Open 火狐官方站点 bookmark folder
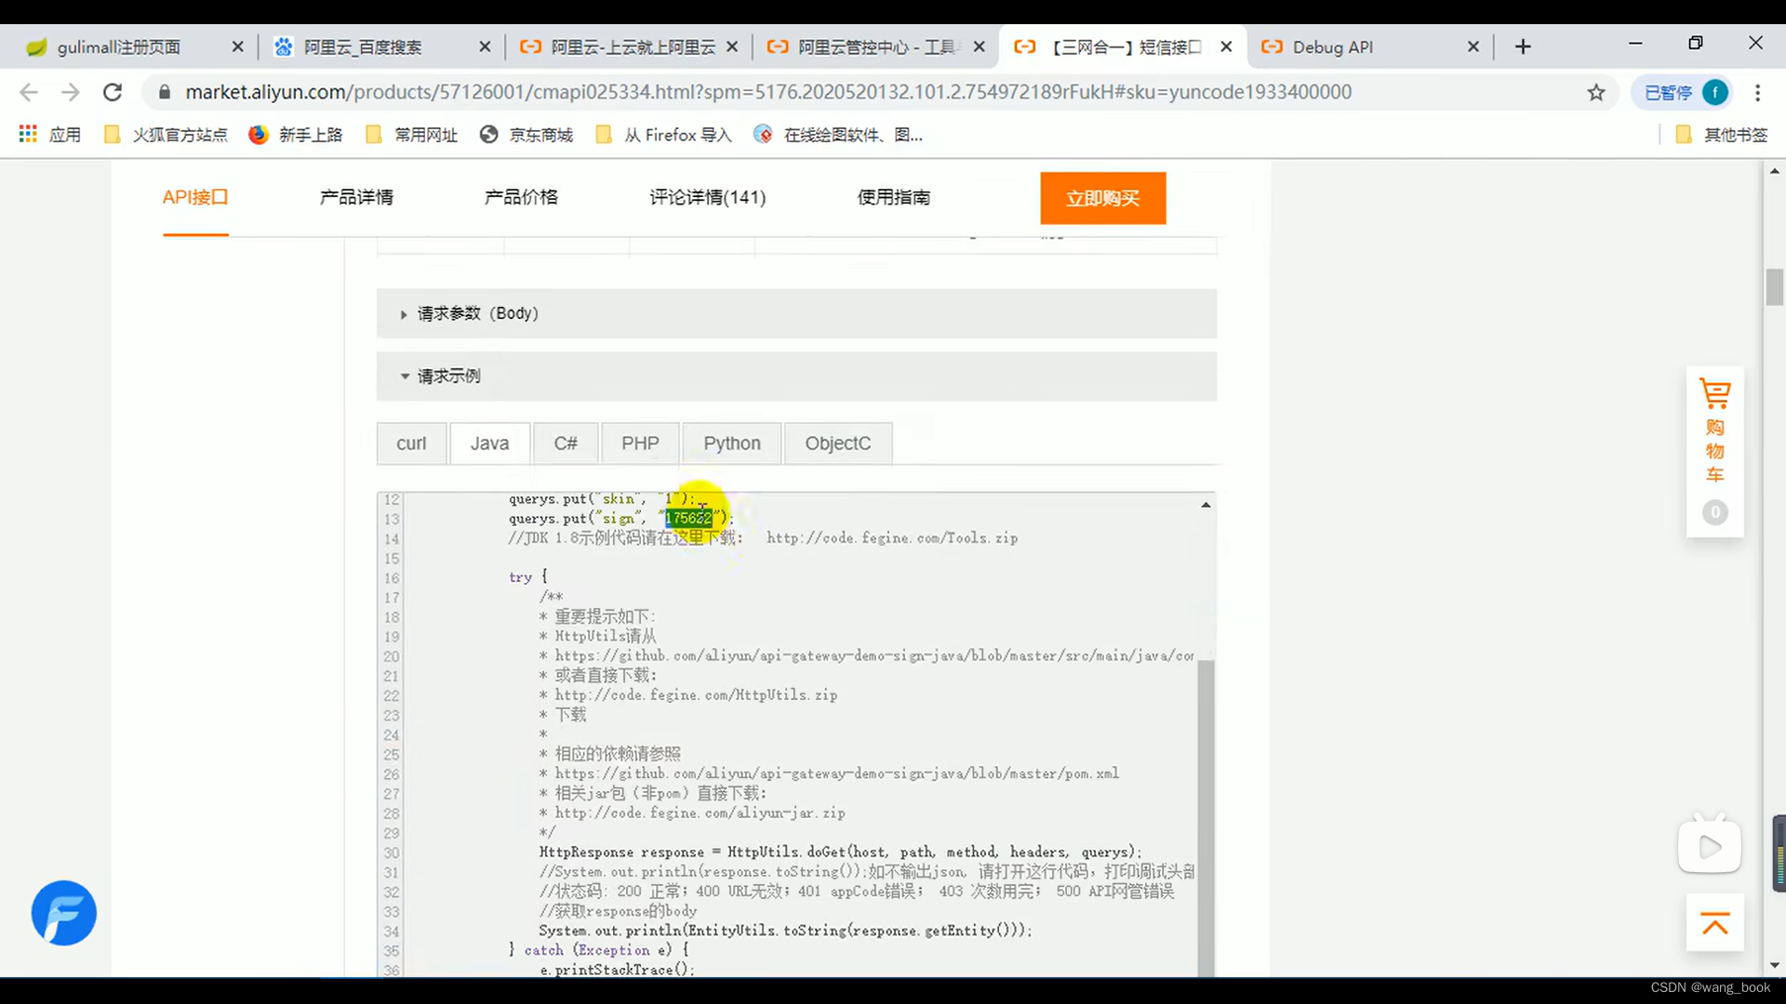The width and height of the screenshot is (1786, 1004). click(x=166, y=135)
